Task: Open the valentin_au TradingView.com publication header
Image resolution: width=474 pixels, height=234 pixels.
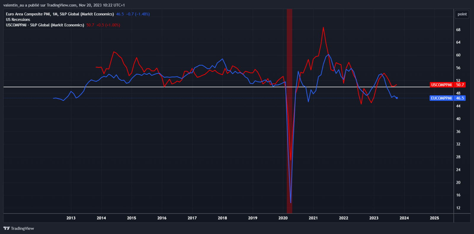Action: [x=64, y=5]
